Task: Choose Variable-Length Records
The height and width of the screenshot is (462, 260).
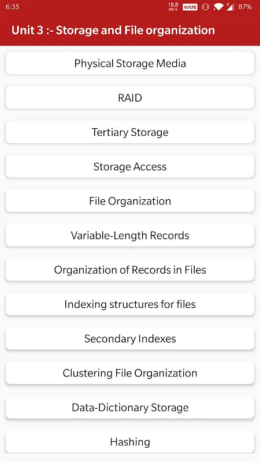Action: click(x=130, y=235)
